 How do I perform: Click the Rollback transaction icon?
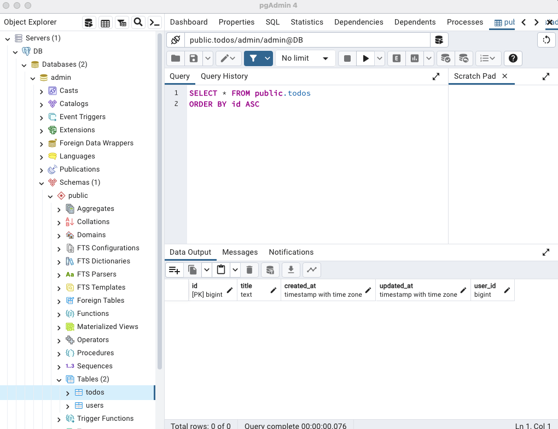(463, 58)
